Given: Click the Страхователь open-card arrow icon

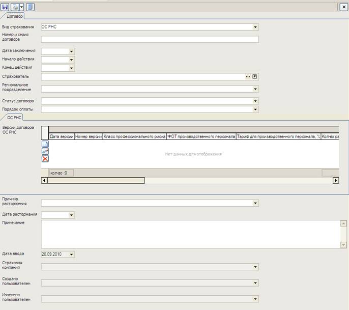Looking at the screenshot, I should point(255,76).
